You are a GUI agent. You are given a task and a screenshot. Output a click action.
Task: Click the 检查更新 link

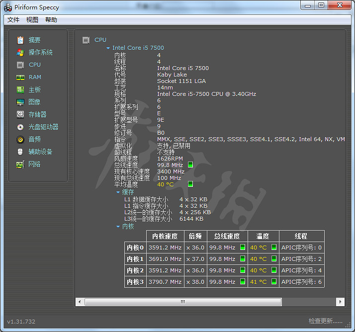tap(325, 321)
